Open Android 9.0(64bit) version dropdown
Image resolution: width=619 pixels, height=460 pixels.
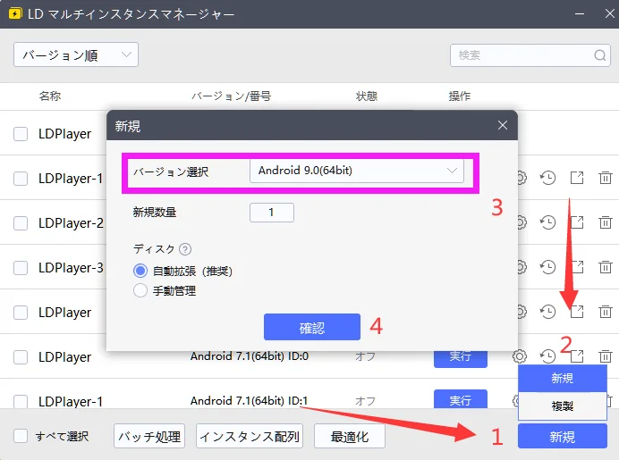click(x=357, y=171)
